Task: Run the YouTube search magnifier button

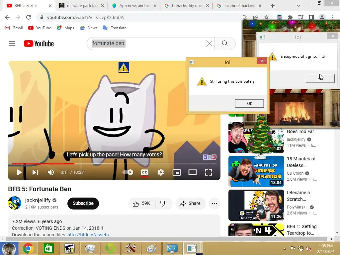Action: point(225,43)
